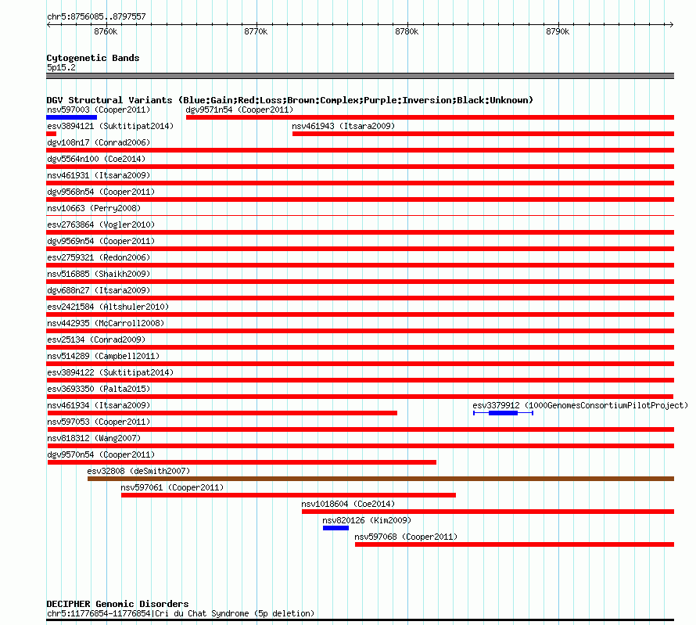Click the 8770k ruler tick label
696x625 pixels.
[x=257, y=31]
